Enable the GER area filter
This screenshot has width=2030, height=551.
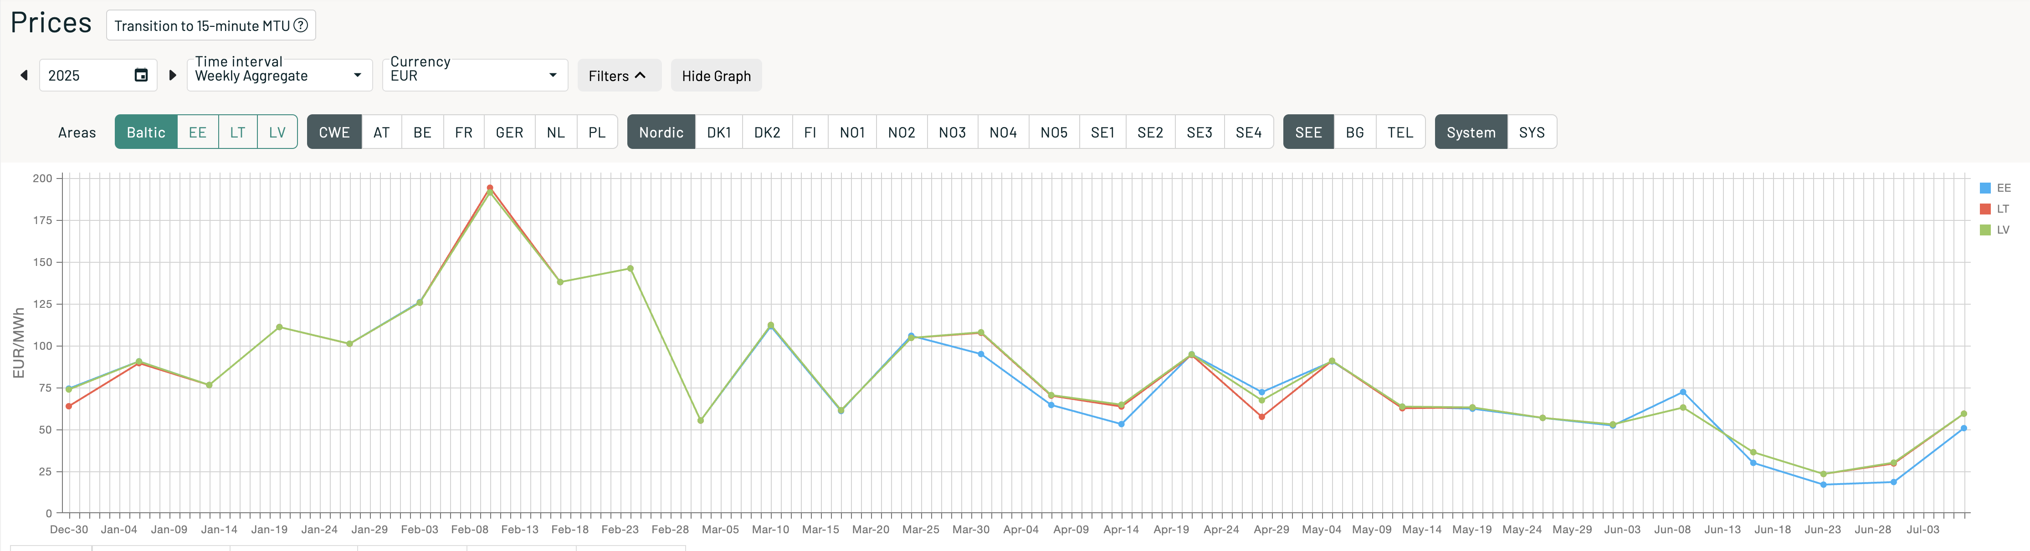click(509, 133)
